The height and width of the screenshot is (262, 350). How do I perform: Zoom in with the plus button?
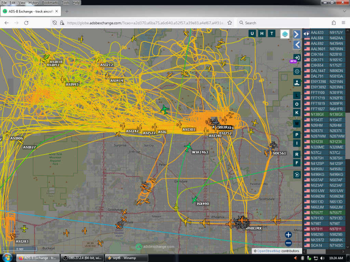288,235
